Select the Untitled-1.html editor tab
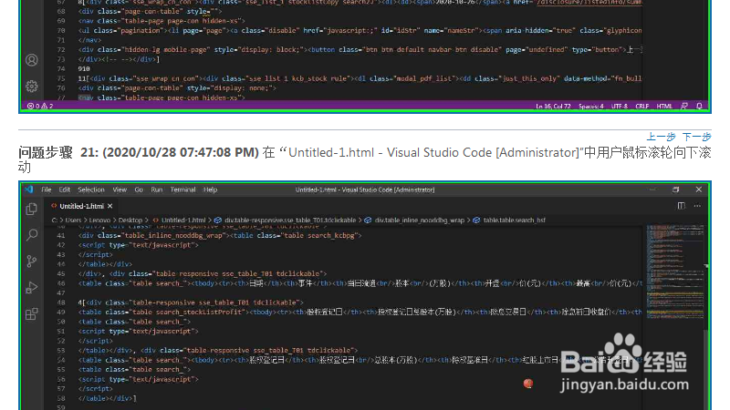Viewport: 730px width, 410px height. 81,206
